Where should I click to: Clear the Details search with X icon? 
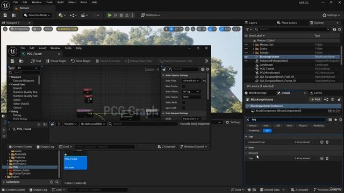tap(247, 120)
